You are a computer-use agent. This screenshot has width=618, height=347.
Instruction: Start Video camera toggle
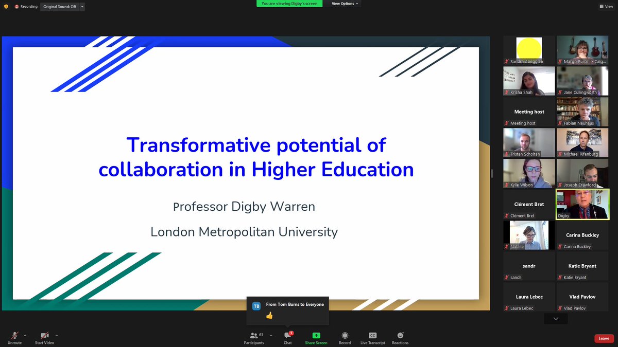click(x=44, y=338)
